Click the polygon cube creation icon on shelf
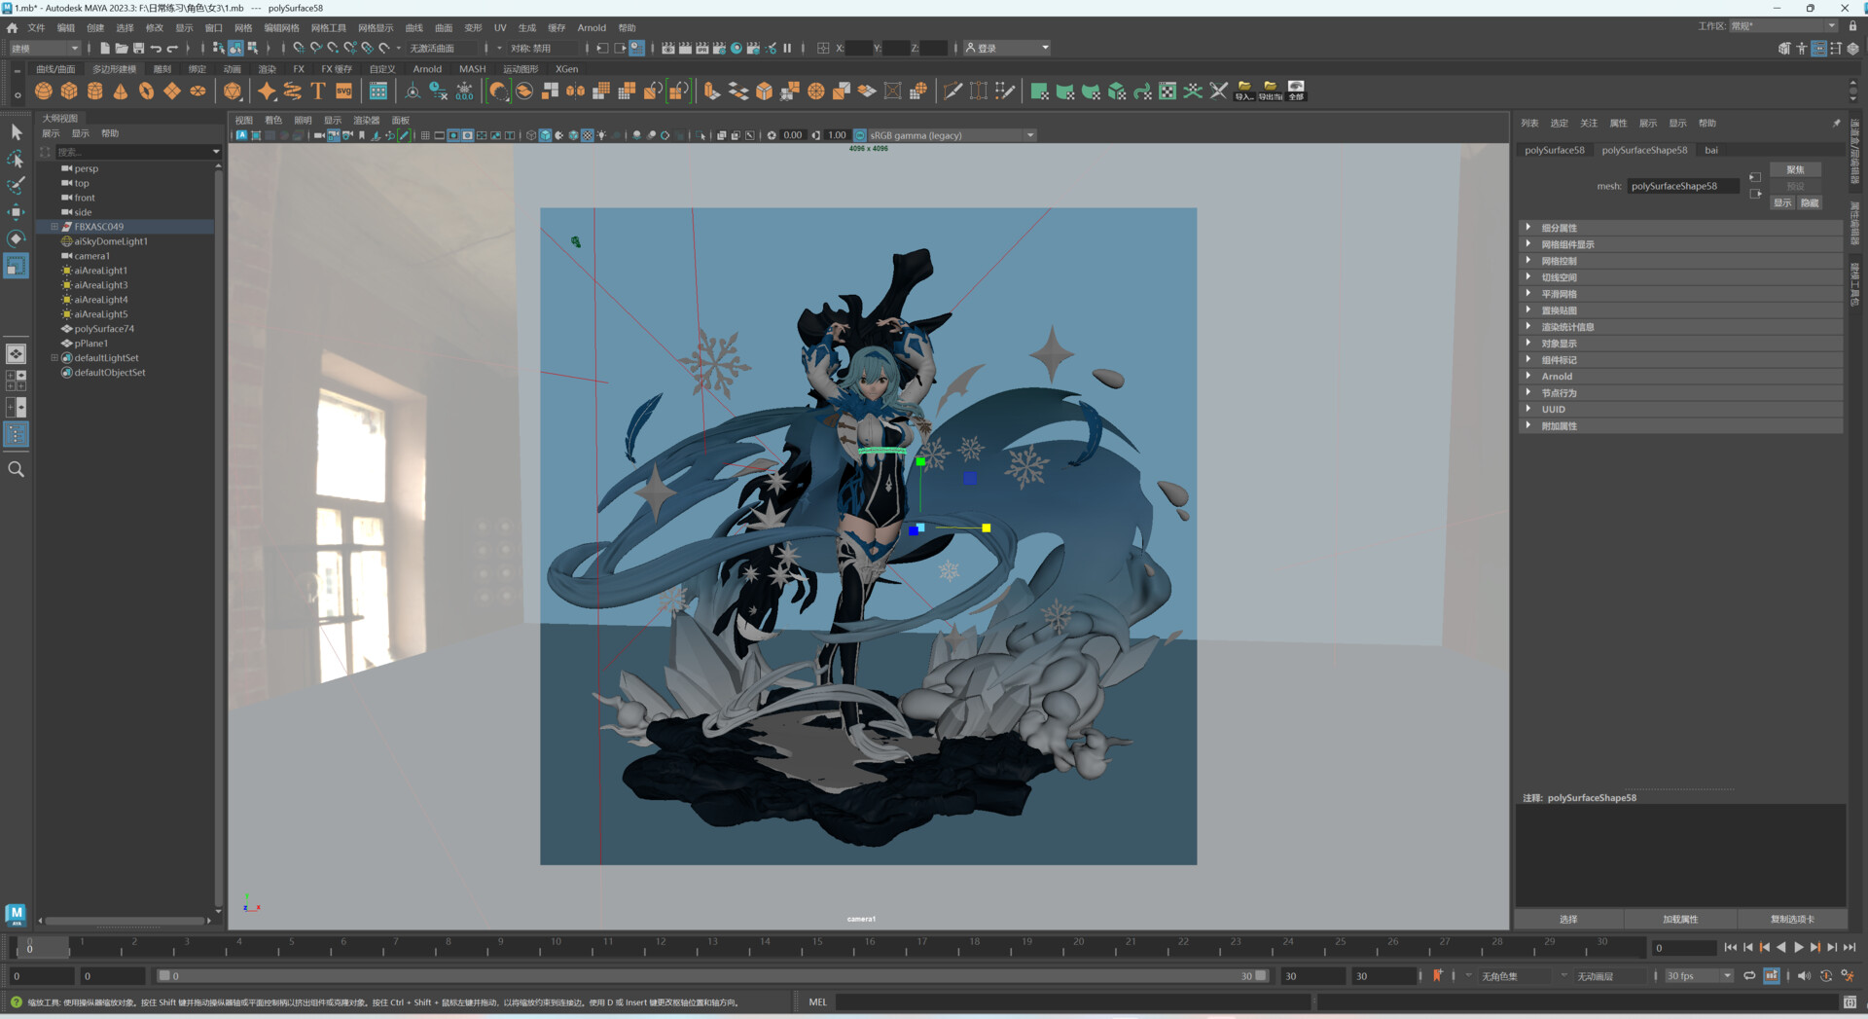This screenshot has height=1019, width=1868. [x=69, y=91]
